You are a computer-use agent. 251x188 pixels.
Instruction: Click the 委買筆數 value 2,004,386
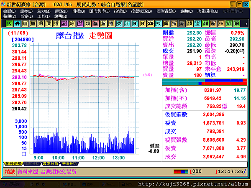(213, 114)
